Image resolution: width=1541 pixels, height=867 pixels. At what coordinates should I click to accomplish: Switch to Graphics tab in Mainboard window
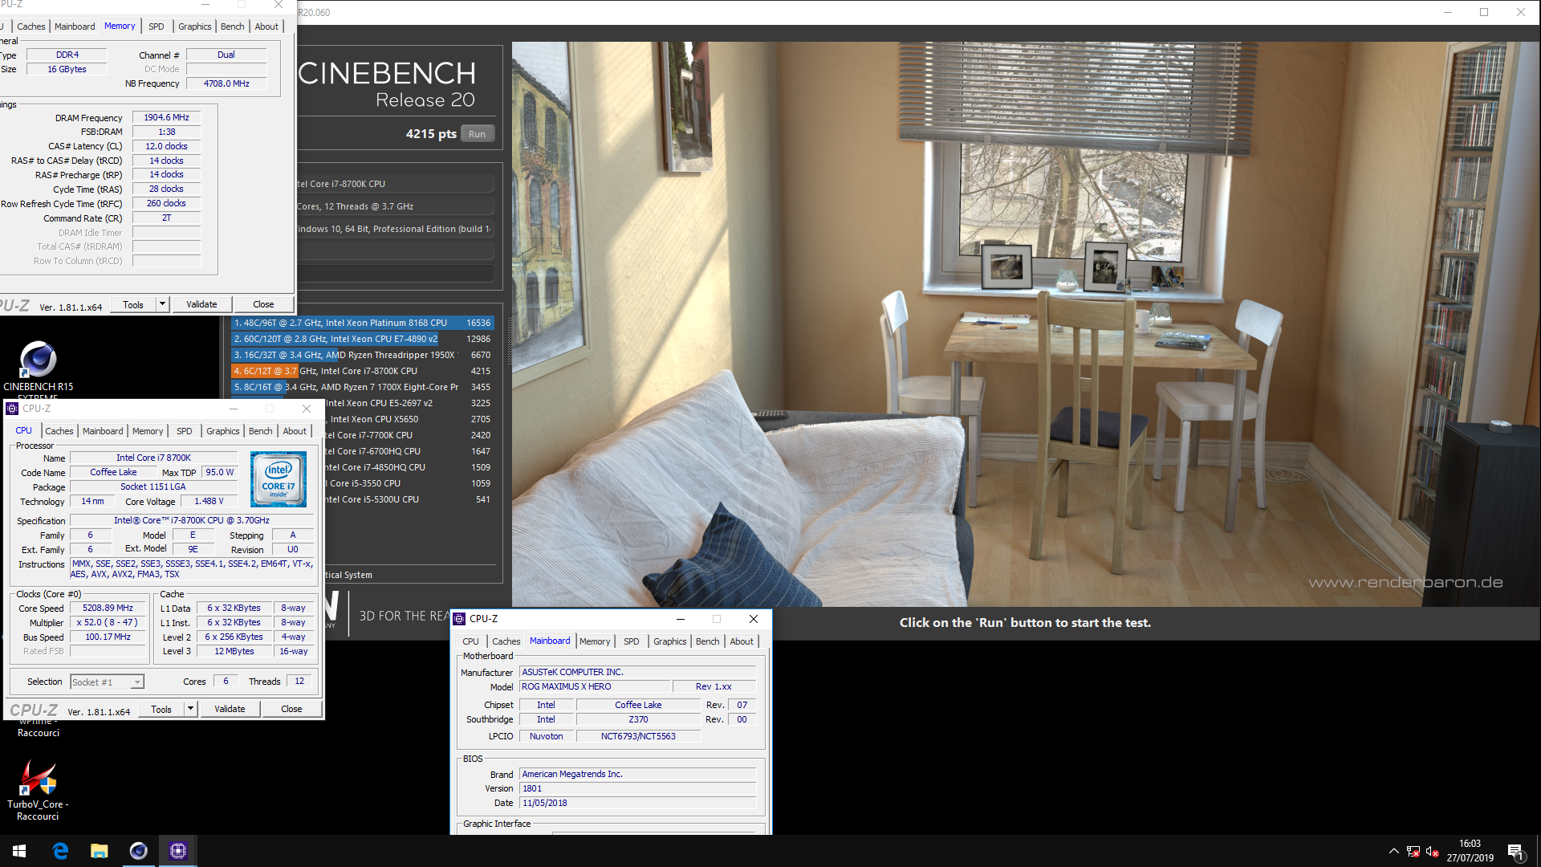669,641
